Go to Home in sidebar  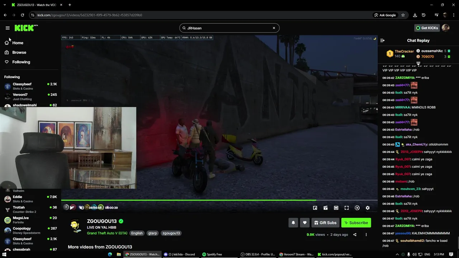tap(14, 43)
